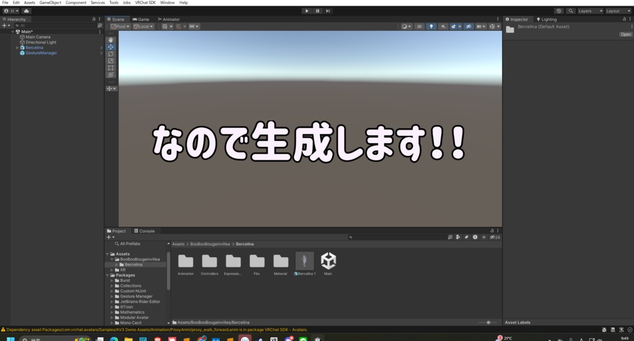
Task: Open the Layers dropdown
Action: 590,11
